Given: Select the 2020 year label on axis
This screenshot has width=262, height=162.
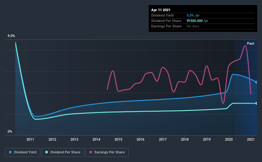Looking at the screenshot, I should point(229,139).
